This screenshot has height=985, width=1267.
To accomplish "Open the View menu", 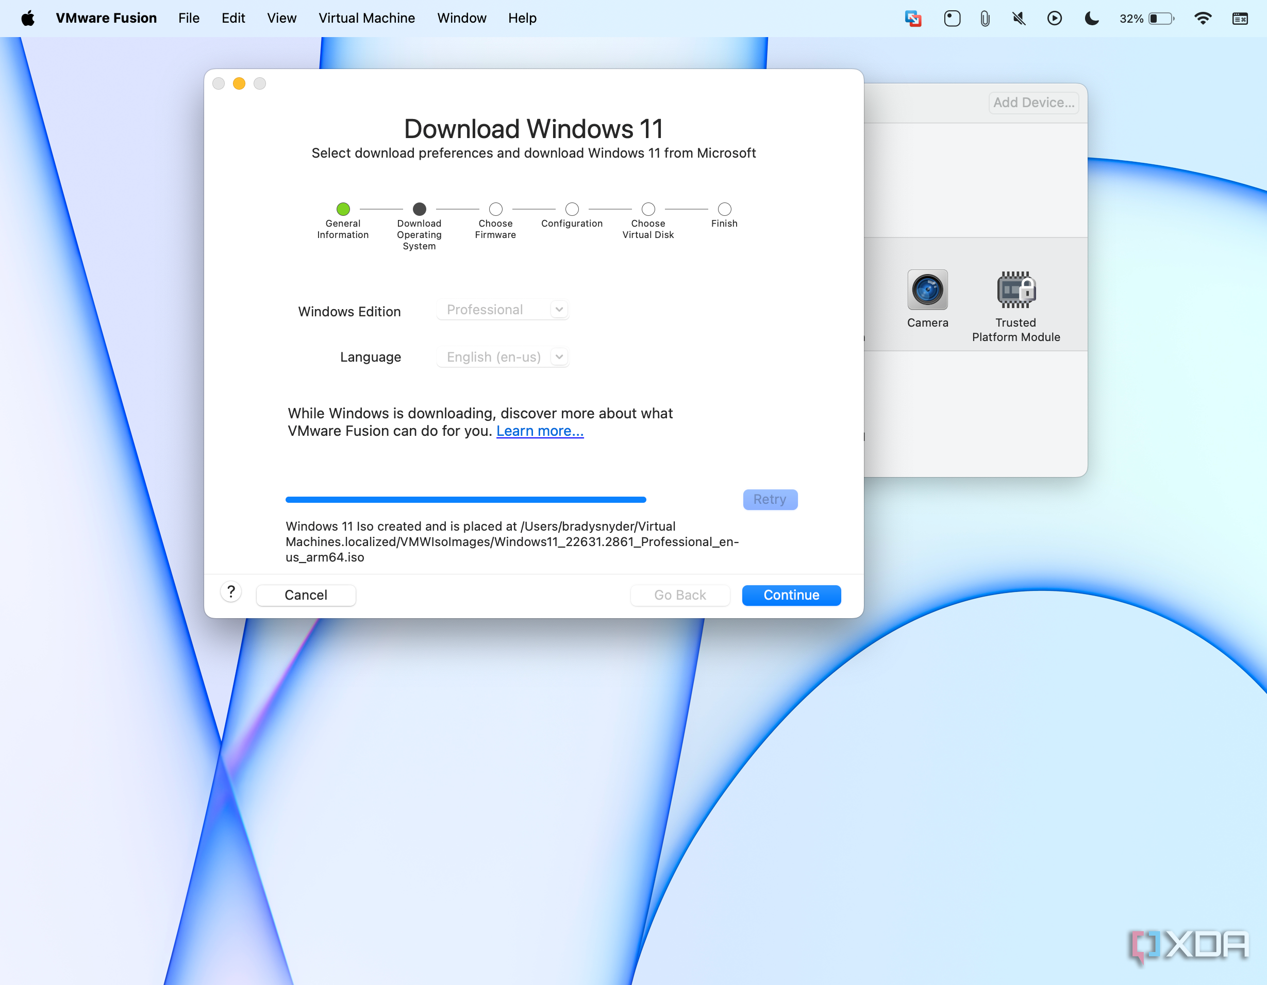I will point(281,19).
